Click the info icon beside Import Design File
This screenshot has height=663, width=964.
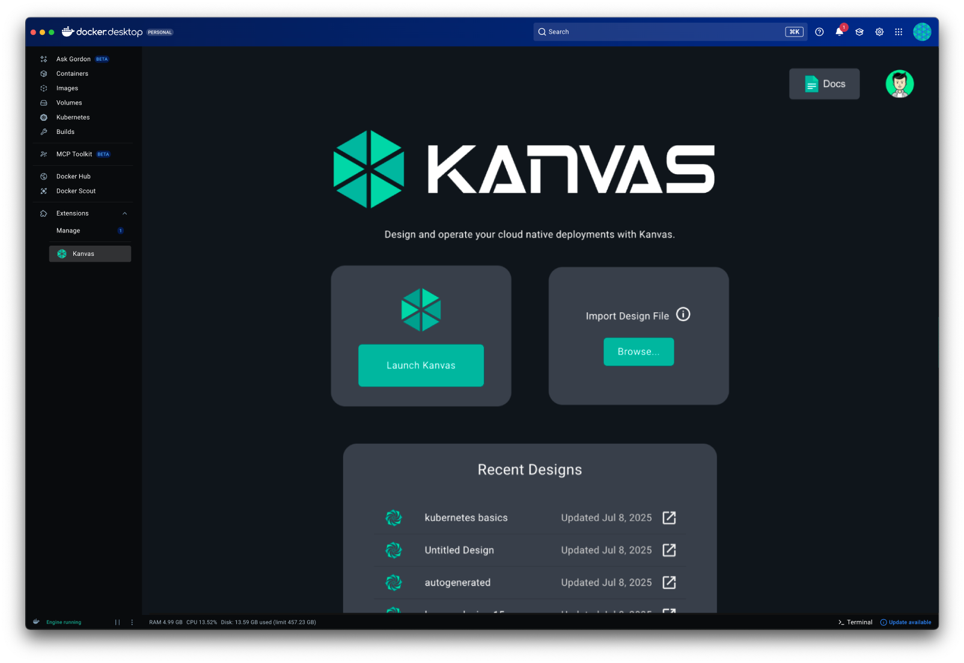point(683,314)
